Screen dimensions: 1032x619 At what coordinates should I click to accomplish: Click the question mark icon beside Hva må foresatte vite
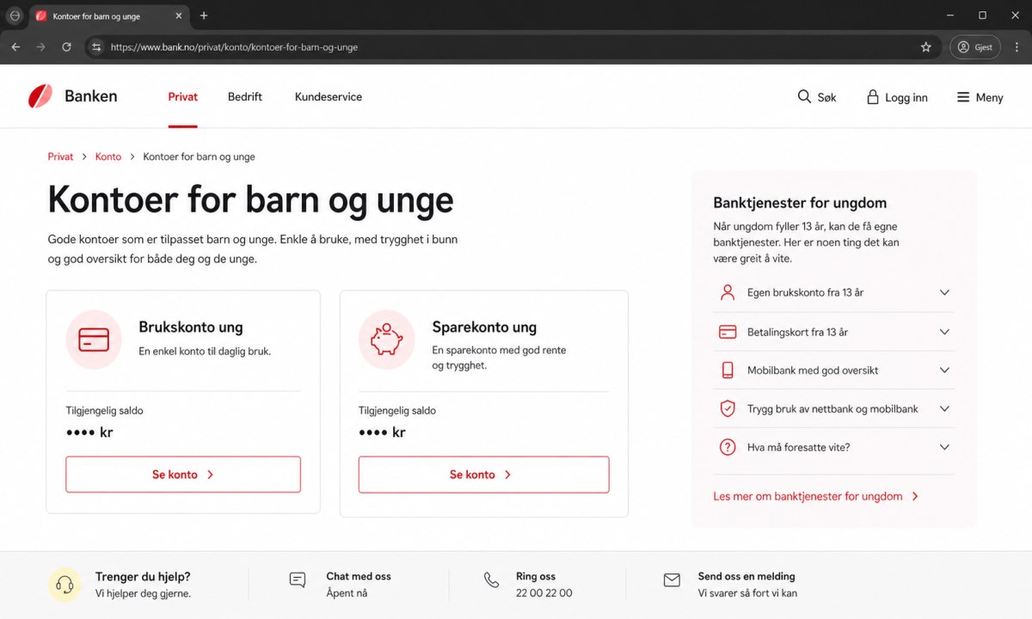click(x=728, y=447)
